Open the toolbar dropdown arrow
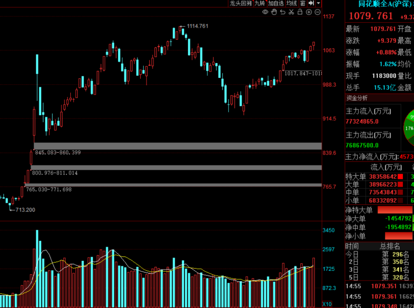The width and height of the screenshot is (414, 308). [319, 3]
